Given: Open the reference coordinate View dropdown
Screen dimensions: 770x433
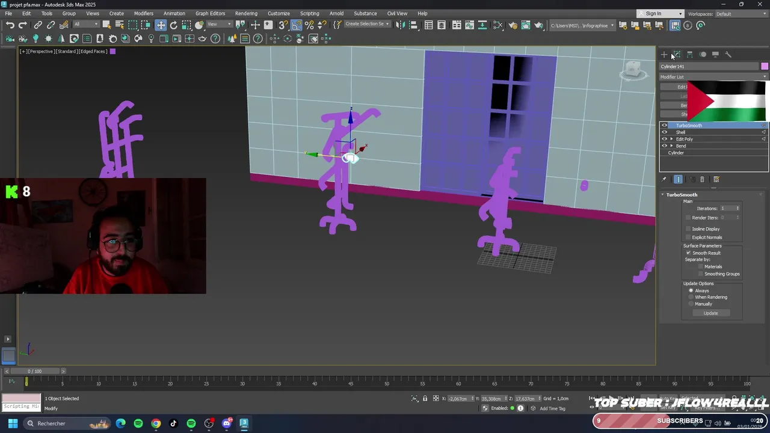Looking at the screenshot, I should (220, 25).
